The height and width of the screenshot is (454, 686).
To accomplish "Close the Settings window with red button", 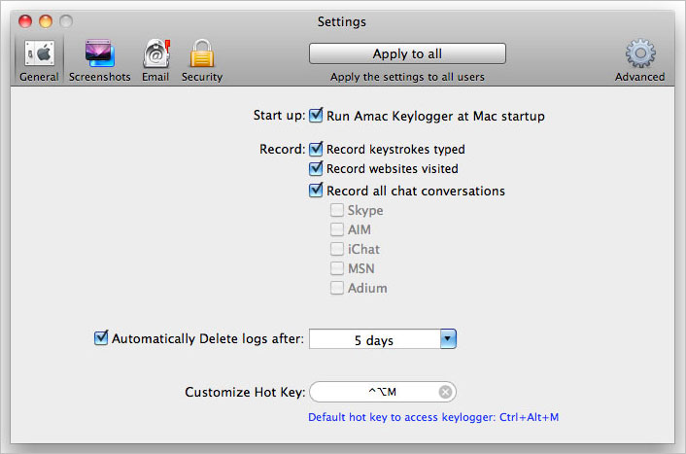I will [x=25, y=21].
